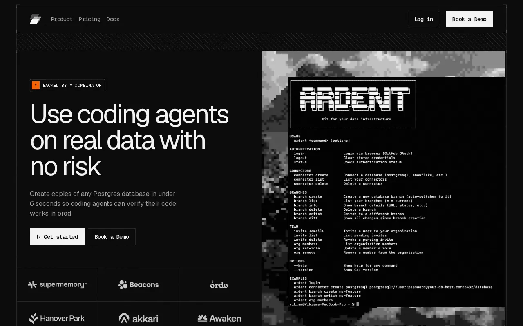Click 'Login via browser (GitHub OAuth)' text
Image resolution: width=523 pixels, height=326 pixels.
(378, 154)
